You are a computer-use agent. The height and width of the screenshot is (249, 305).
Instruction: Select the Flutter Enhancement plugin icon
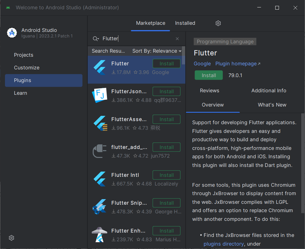pyautogui.click(x=100, y=235)
